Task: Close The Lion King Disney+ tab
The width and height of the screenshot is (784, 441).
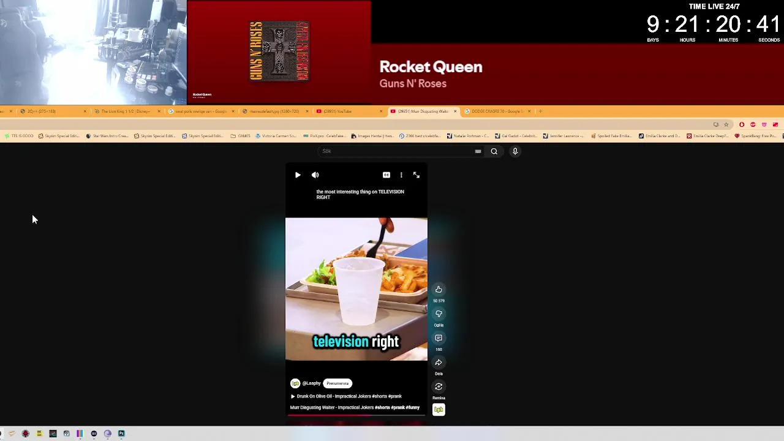Action: pos(159,111)
